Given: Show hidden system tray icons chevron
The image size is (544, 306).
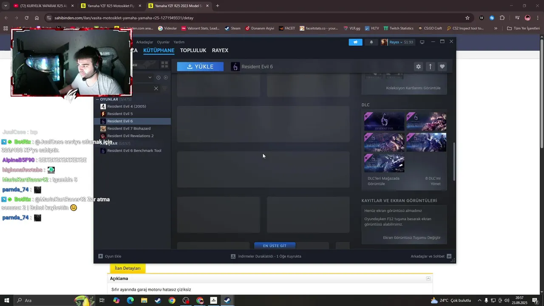Looking at the screenshot, I should coord(479,300).
